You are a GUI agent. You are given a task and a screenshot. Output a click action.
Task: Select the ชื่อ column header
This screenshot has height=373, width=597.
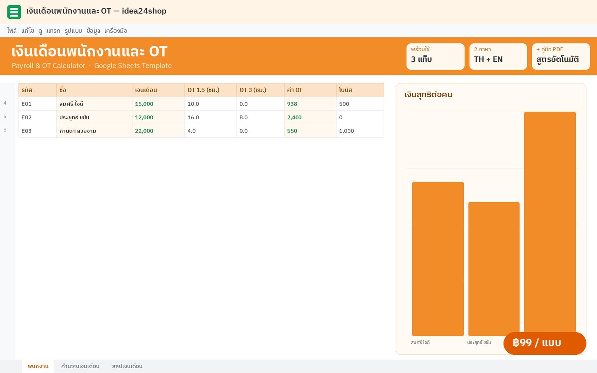click(95, 90)
